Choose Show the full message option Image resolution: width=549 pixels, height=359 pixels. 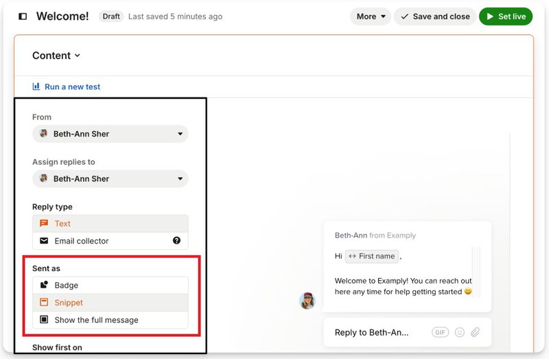[x=110, y=319]
